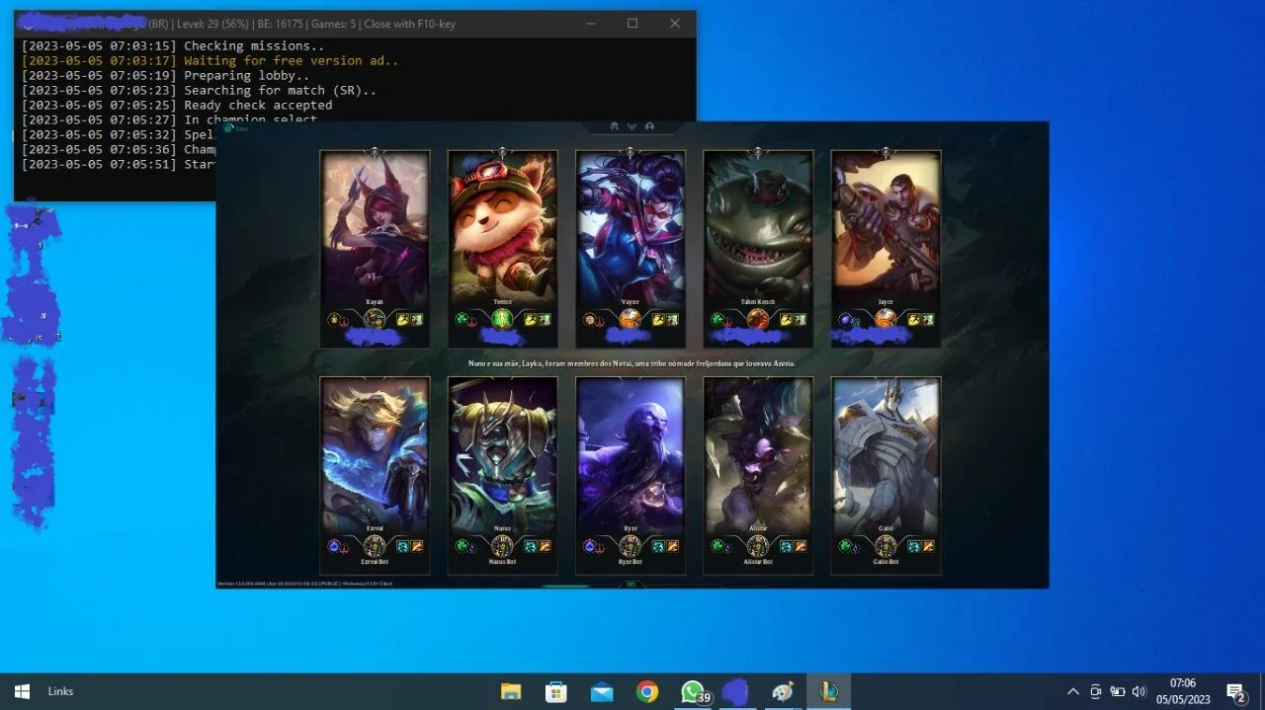Click the Ezreal Bot level emblem
The height and width of the screenshot is (710, 1265).
pos(375,545)
